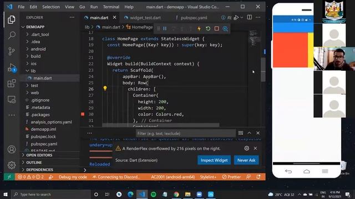
Task: Open the notification settings gear
Action: click(x=246, y=148)
